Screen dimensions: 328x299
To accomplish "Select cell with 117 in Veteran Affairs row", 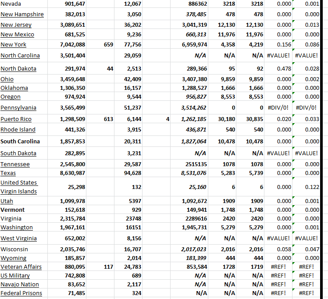I will [x=108, y=267].
